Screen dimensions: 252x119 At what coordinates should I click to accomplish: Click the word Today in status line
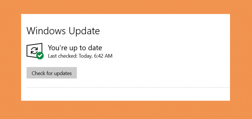tap(86, 56)
